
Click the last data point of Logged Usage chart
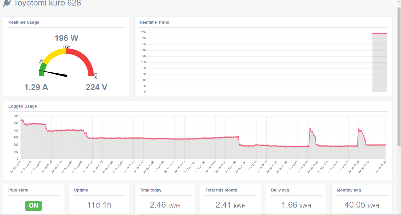click(x=385, y=145)
